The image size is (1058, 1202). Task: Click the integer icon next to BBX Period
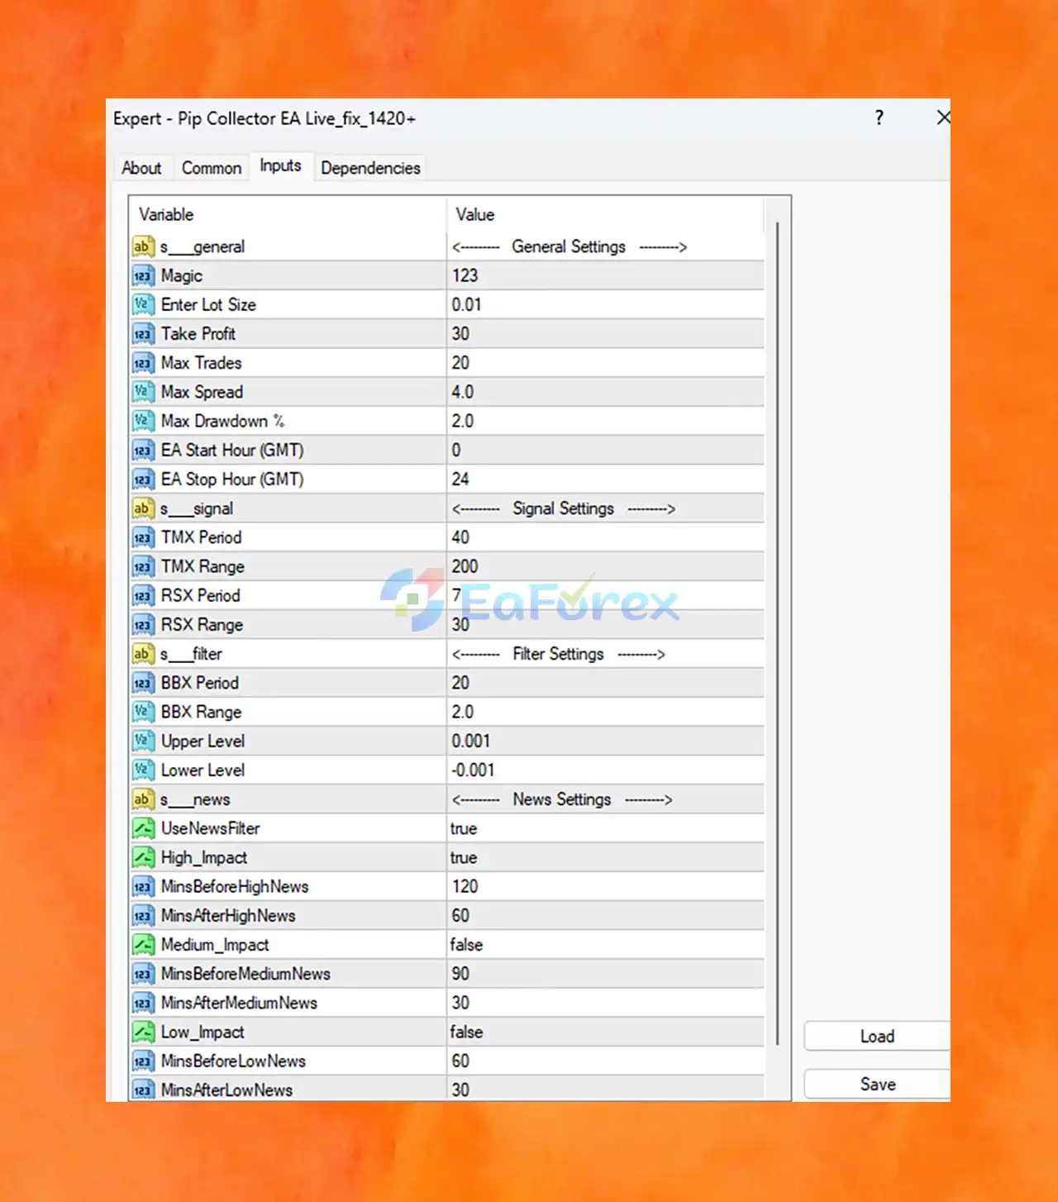(143, 683)
